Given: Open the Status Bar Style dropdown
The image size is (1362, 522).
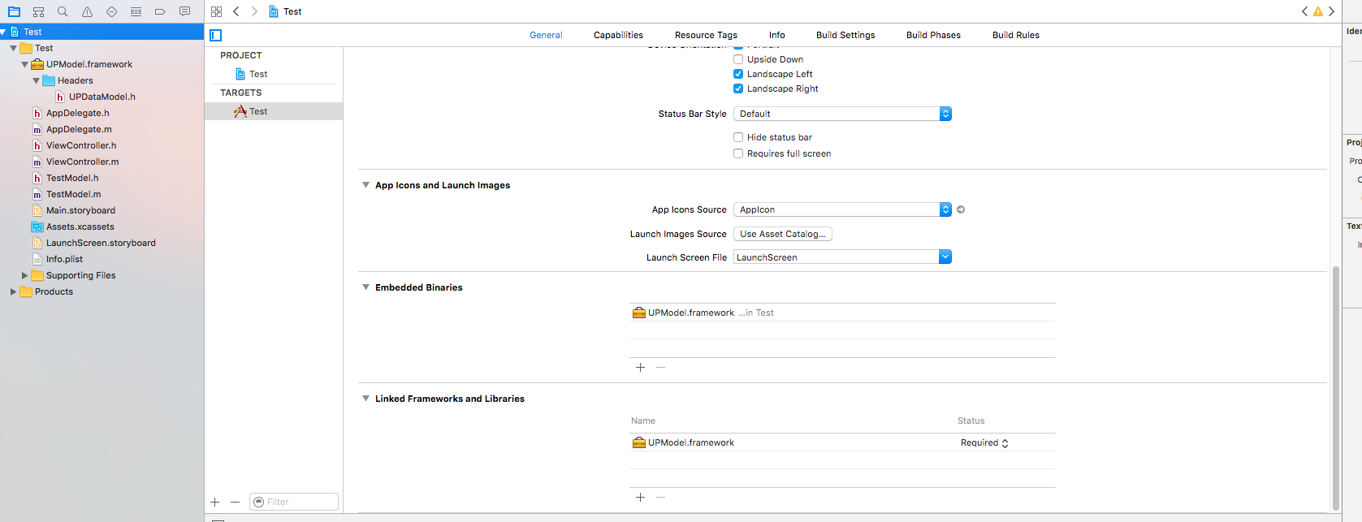Looking at the screenshot, I should click(x=841, y=114).
